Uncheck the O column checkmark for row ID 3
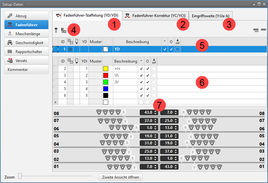The image size is (268, 183). pyautogui.click(x=148, y=76)
